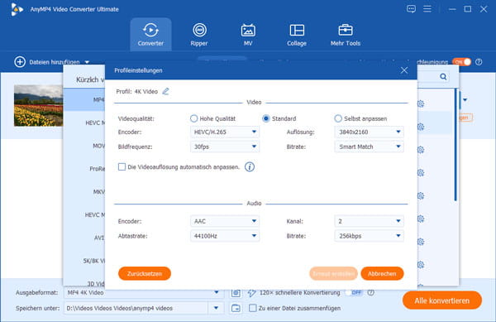This screenshot has width=496, height=322.
Task: Click the info icon beside resolution checkbox
Action: (250, 167)
